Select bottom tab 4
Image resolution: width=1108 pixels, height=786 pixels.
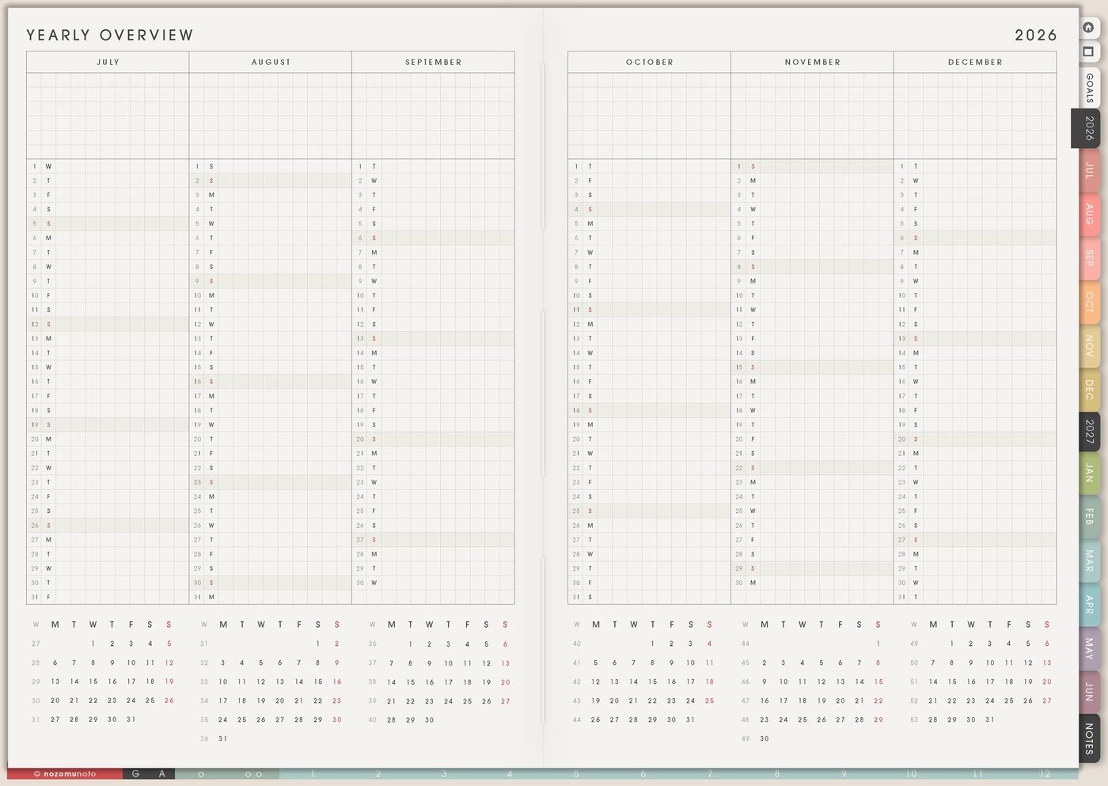tap(510, 773)
